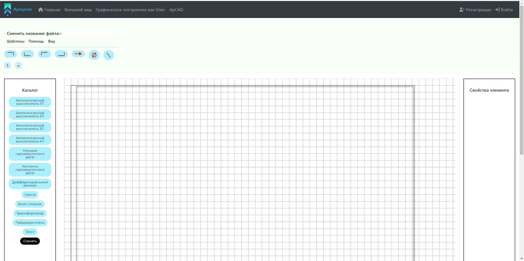Click the Свойства элемента heading

pyautogui.click(x=489, y=90)
